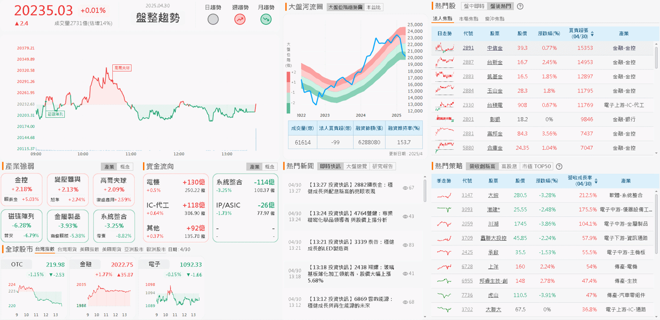Click 法人買賣超 value -99 cell
The image size is (660, 320).
335,143
